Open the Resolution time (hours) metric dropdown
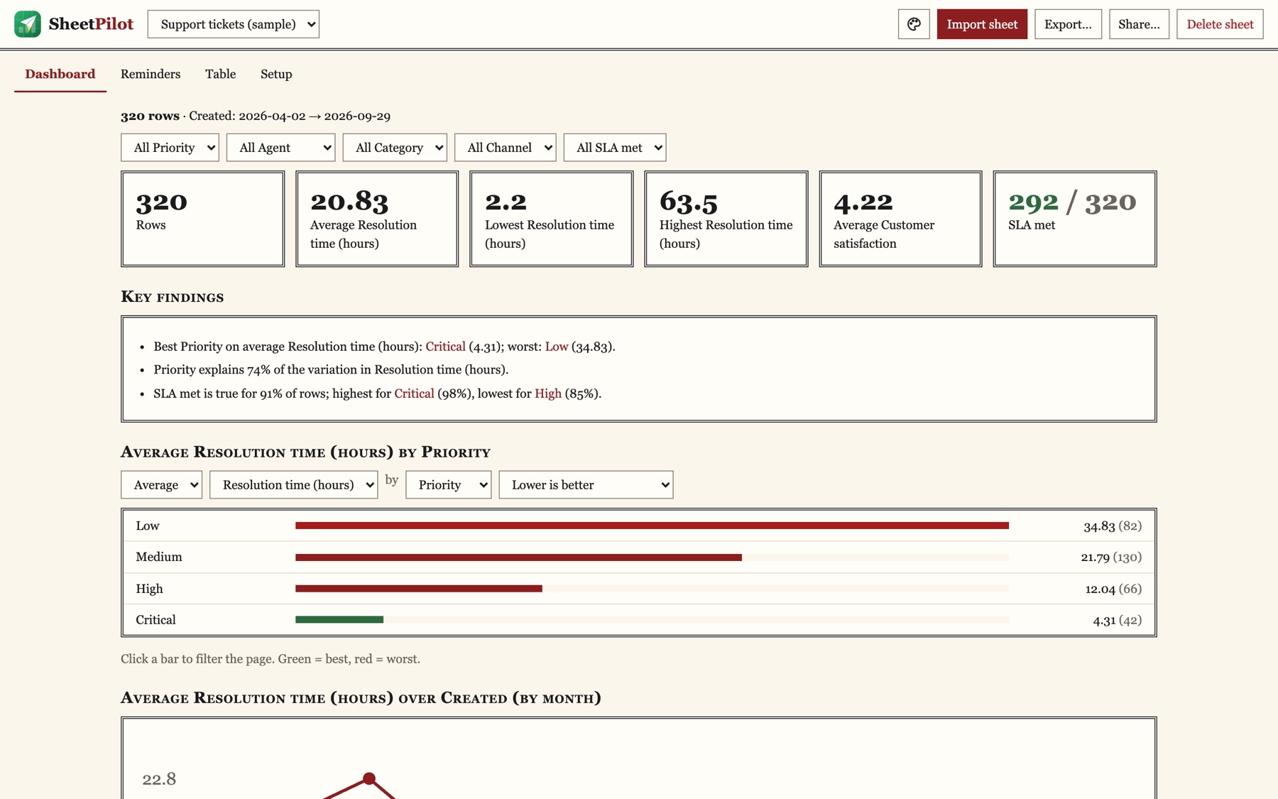 pyautogui.click(x=294, y=485)
